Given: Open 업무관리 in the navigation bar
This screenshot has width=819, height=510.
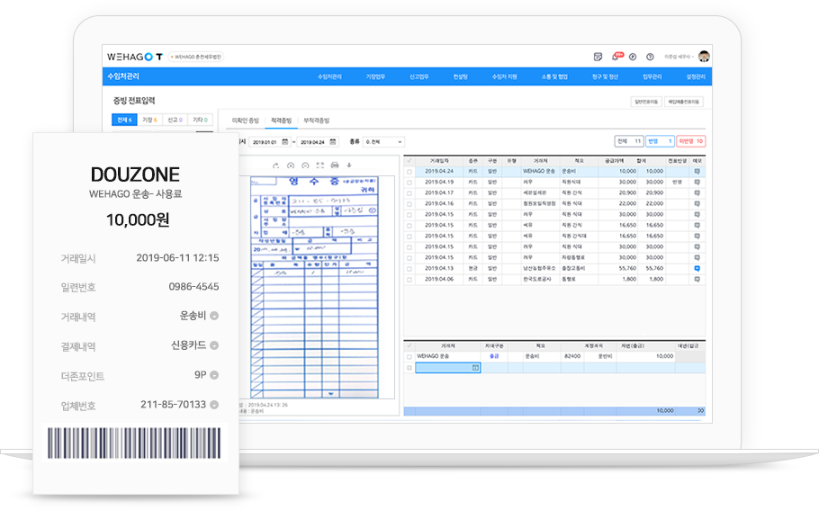Looking at the screenshot, I should point(652,76).
